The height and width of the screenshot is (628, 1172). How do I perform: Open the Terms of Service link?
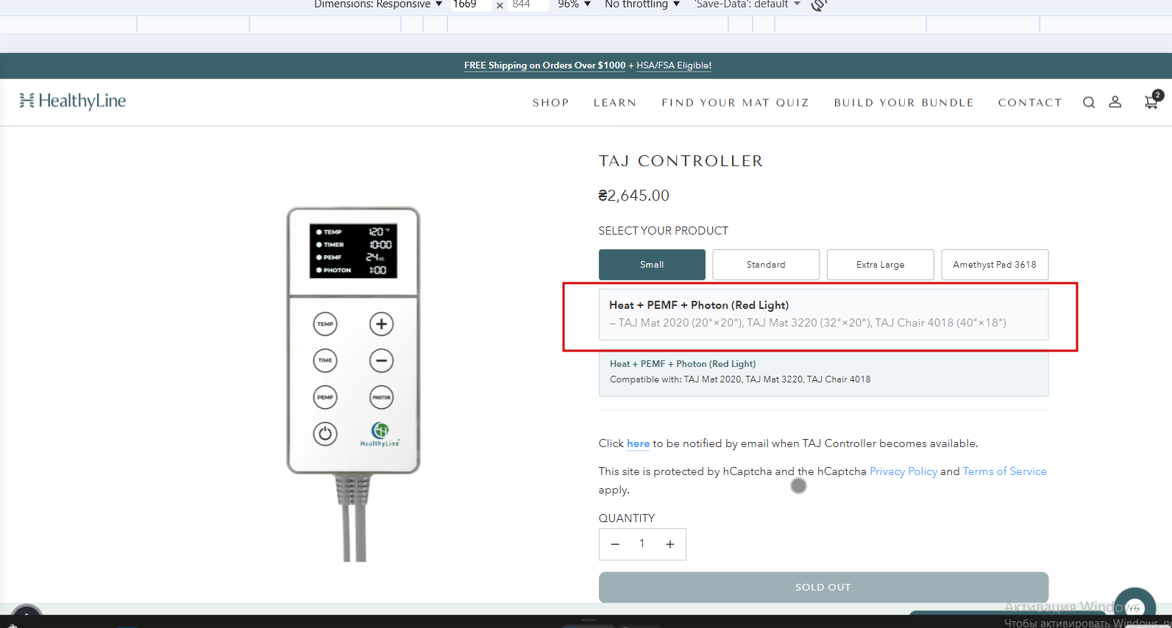point(1005,471)
